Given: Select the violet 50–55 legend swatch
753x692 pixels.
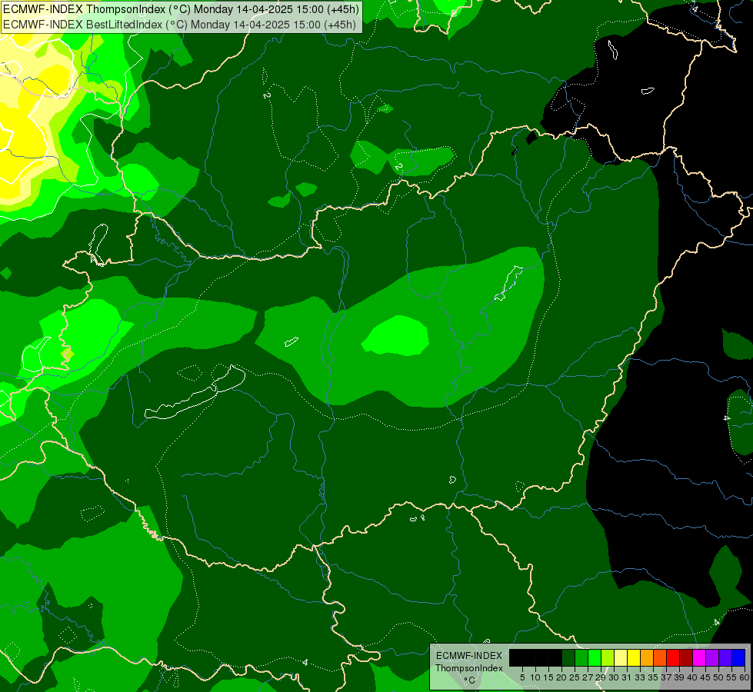Looking at the screenshot, I should 725,657.
